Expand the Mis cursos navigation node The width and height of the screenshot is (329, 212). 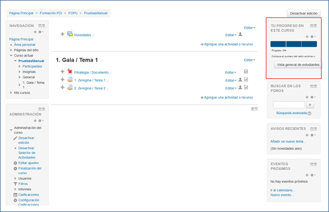click(x=11, y=93)
